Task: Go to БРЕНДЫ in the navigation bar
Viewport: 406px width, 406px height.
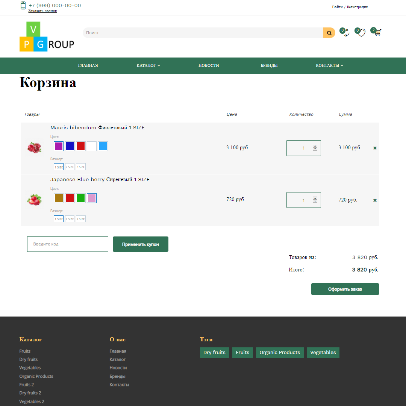Action: pos(269,65)
